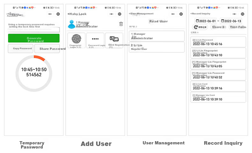This screenshot has height=153, width=252.
Task: Delete user with the trash can icon
Action: click(121, 24)
